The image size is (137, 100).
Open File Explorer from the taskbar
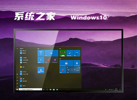(51, 89)
